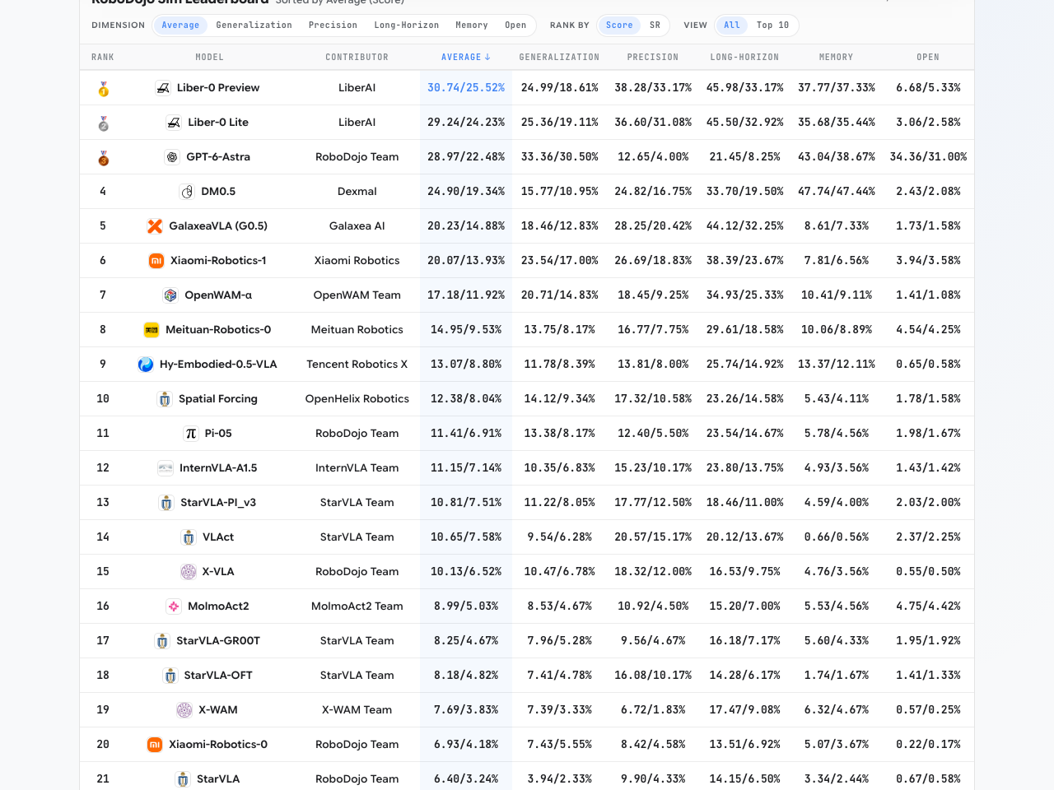Open the Liber-0 Preview model name
The height and width of the screenshot is (790, 1054).
pyautogui.click(x=218, y=88)
